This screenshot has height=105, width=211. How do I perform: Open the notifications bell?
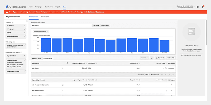point(202,7)
